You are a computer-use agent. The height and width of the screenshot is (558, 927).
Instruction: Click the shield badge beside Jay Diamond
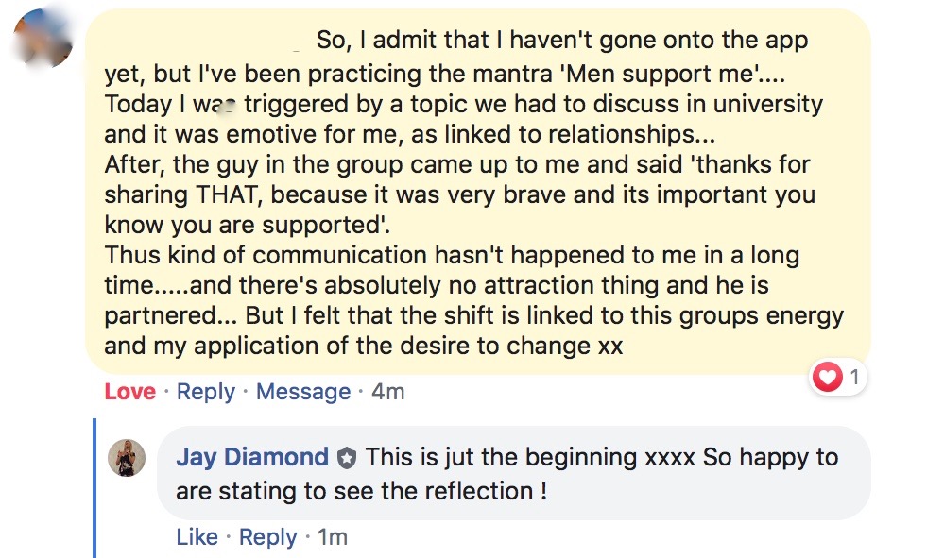(346, 459)
